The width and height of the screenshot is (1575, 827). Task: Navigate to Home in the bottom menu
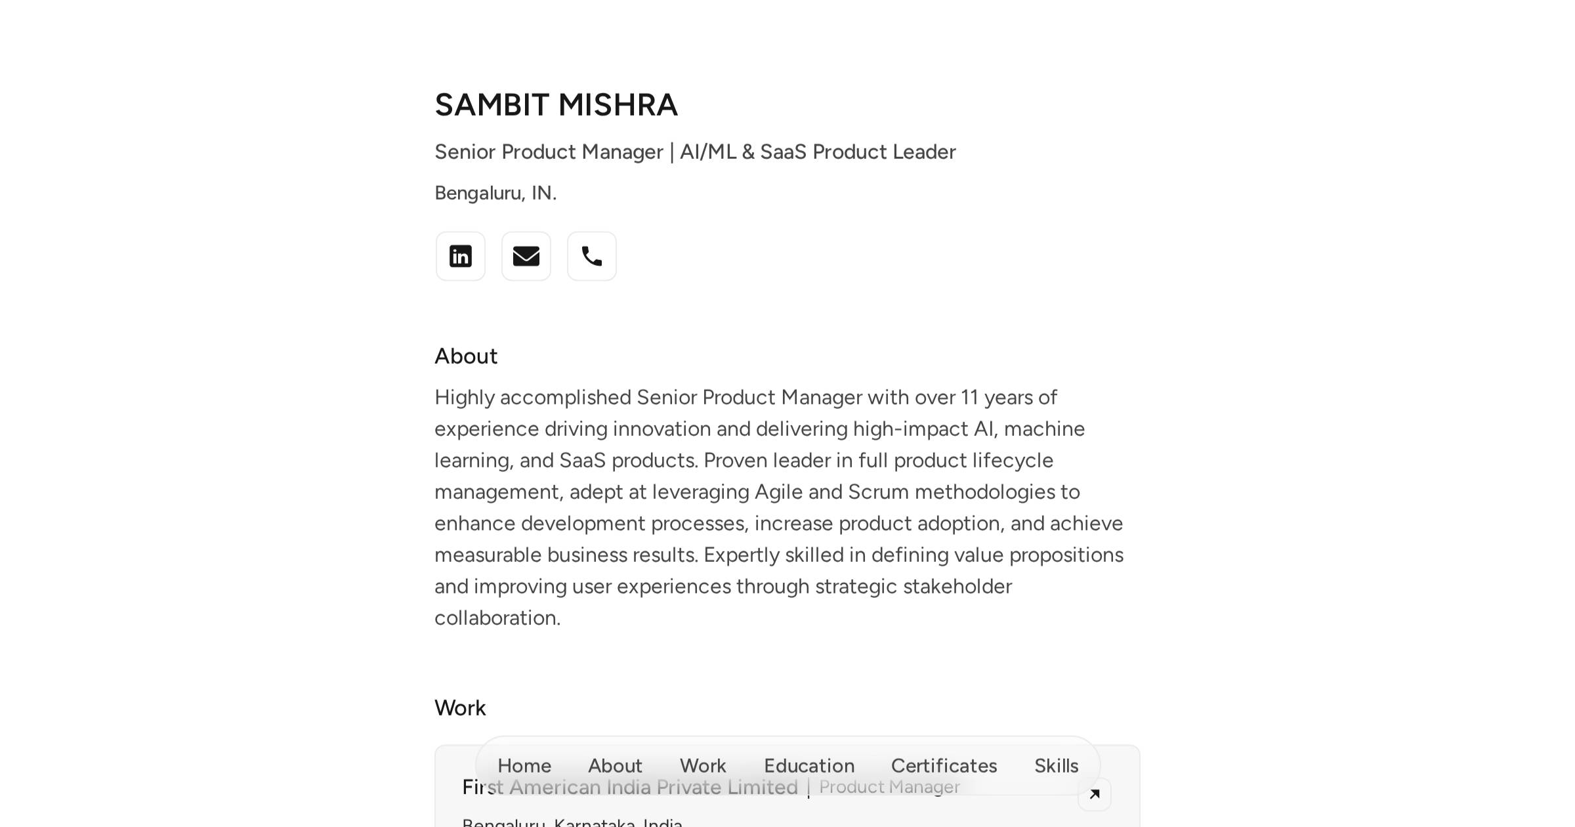tap(524, 765)
